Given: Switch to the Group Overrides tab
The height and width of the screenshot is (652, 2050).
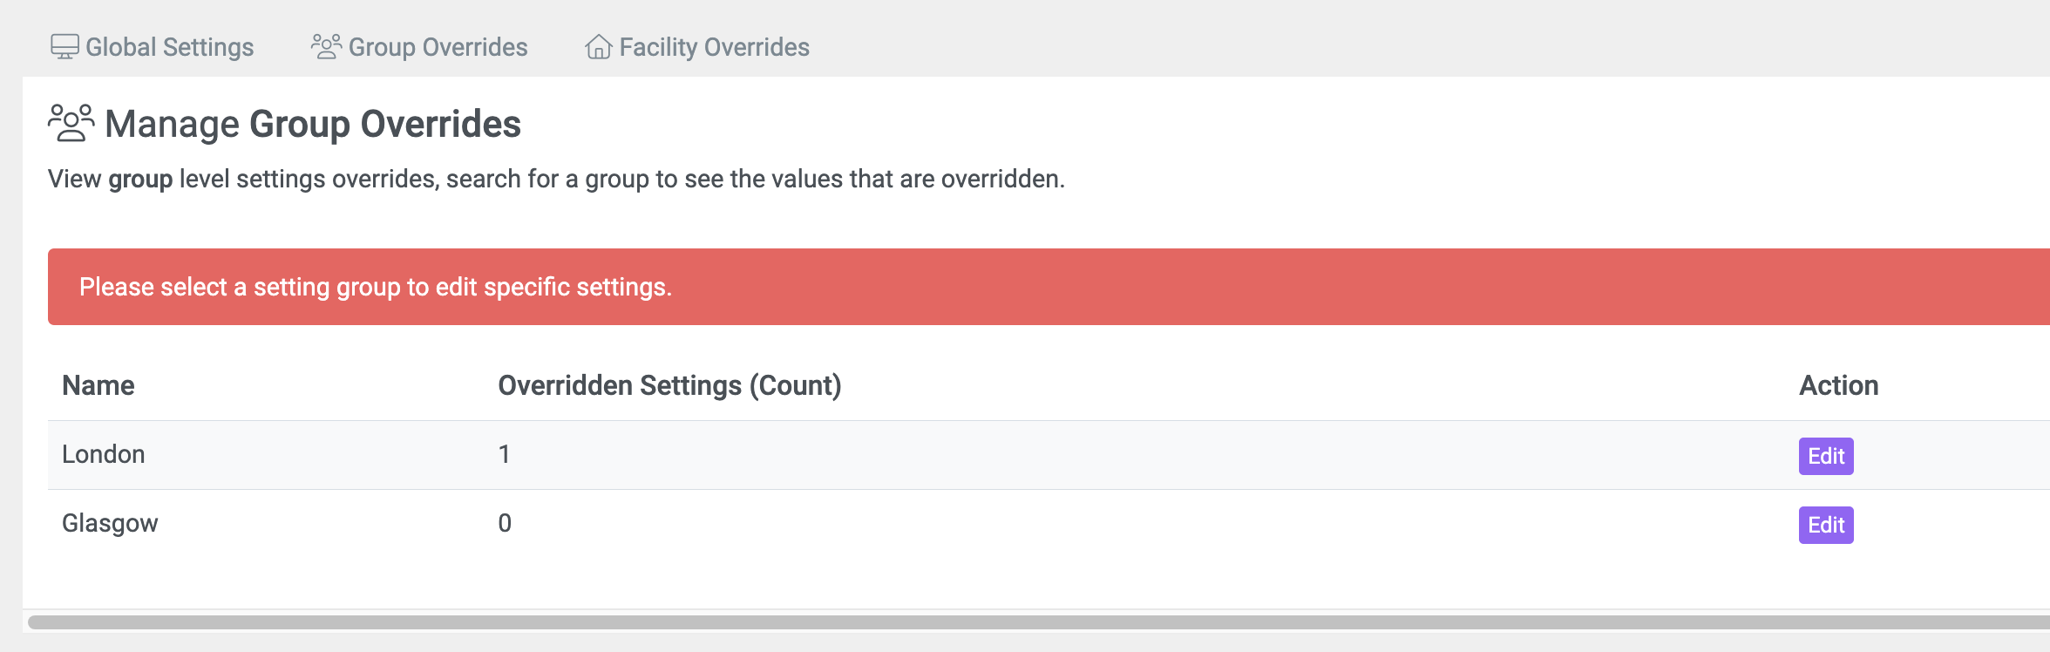Looking at the screenshot, I should [419, 47].
